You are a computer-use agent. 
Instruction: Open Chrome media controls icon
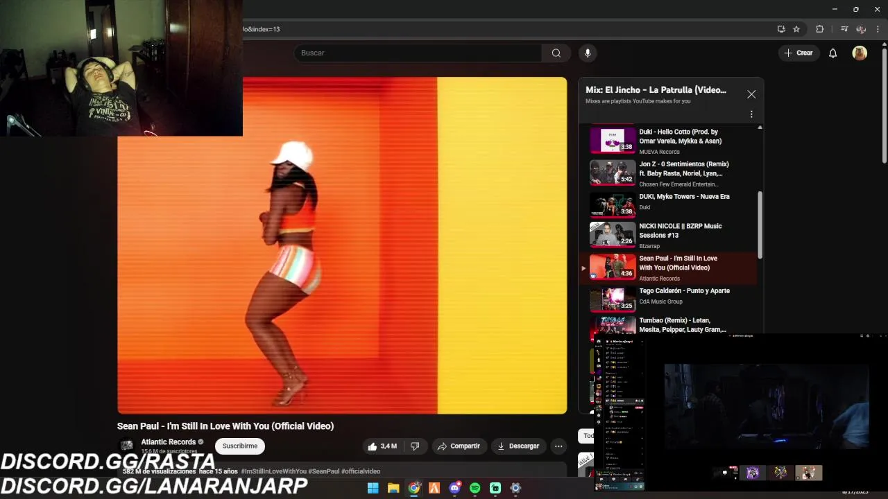844,29
